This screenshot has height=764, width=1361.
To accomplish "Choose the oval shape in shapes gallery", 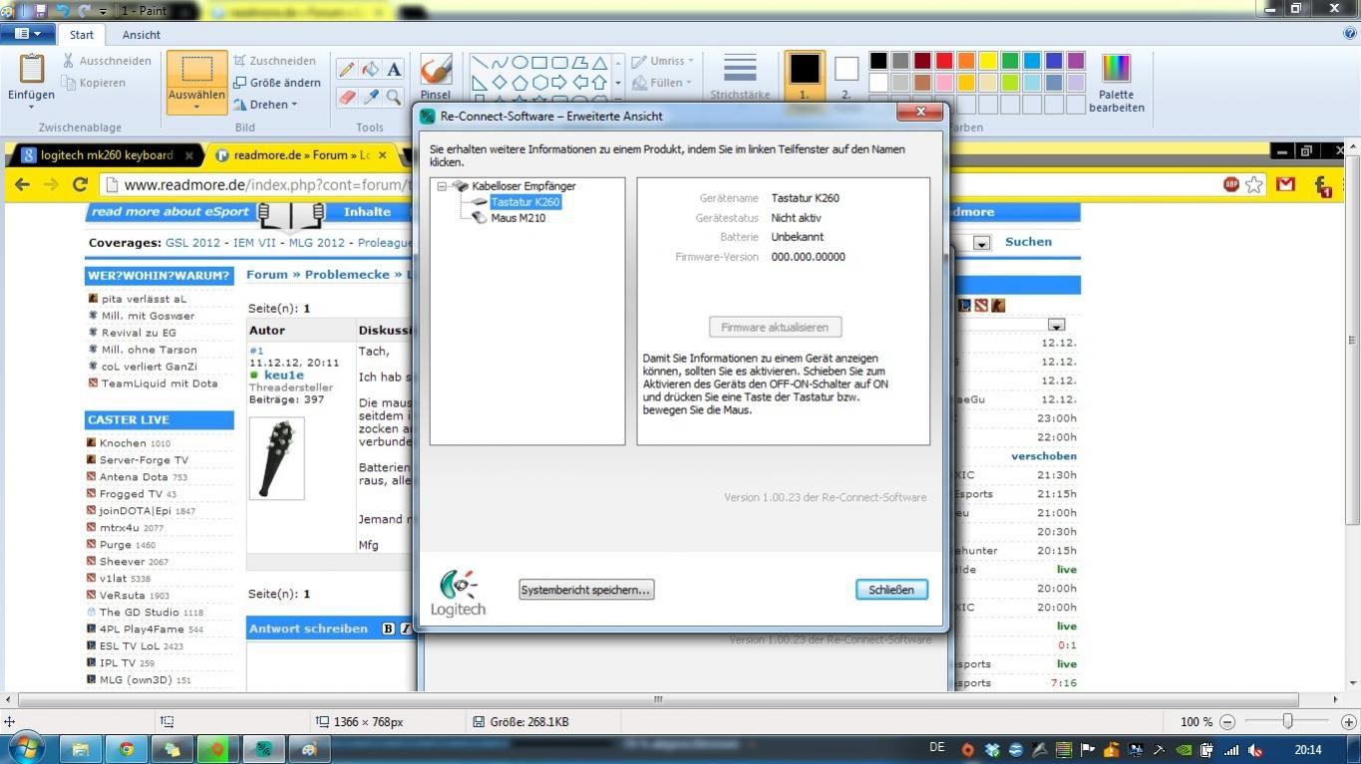I will (519, 62).
